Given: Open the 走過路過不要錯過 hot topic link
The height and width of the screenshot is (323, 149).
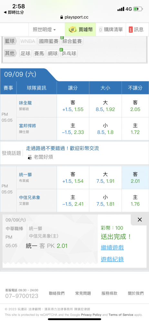Looking at the screenshot, I should [62, 148].
